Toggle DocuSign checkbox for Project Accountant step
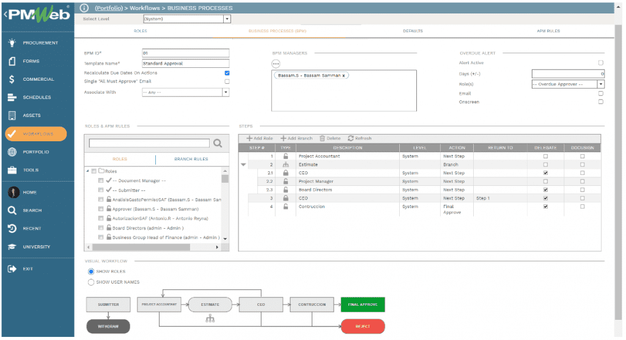This screenshot has width=626, height=340. click(582, 156)
